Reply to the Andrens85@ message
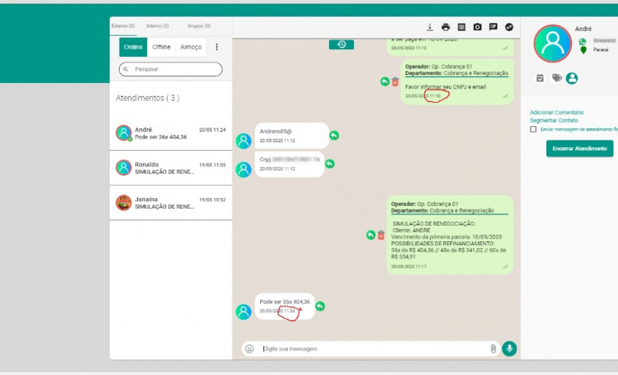This screenshot has width=618, height=375. (x=334, y=135)
